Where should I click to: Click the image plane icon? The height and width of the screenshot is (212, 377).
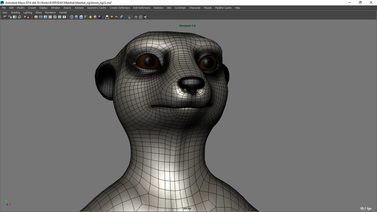coord(19,17)
